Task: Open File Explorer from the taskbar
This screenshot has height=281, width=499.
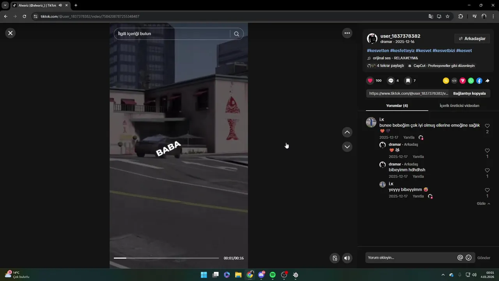Action: (x=238, y=275)
